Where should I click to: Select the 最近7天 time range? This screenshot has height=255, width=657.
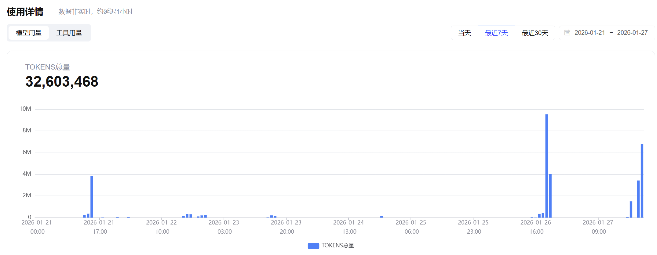pyautogui.click(x=496, y=33)
